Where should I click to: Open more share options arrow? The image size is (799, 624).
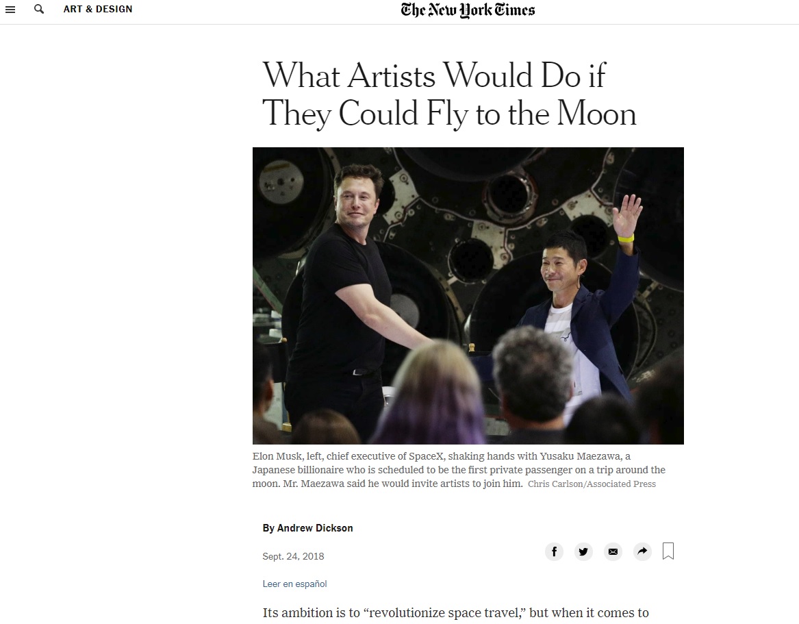click(x=642, y=551)
